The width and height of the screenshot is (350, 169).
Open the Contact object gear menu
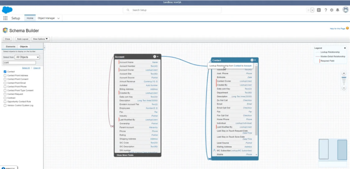(253, 60)
